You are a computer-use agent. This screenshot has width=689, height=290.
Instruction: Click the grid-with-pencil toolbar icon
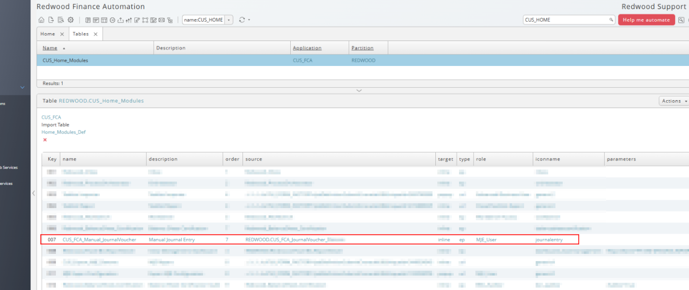pyautogui.click(x=153, y=20)
